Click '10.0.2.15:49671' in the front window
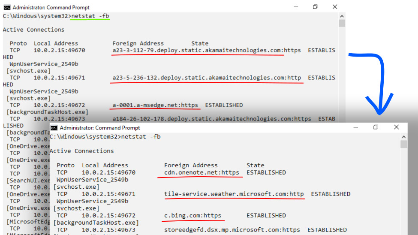 pyautogui.click(x=108, y=194)
